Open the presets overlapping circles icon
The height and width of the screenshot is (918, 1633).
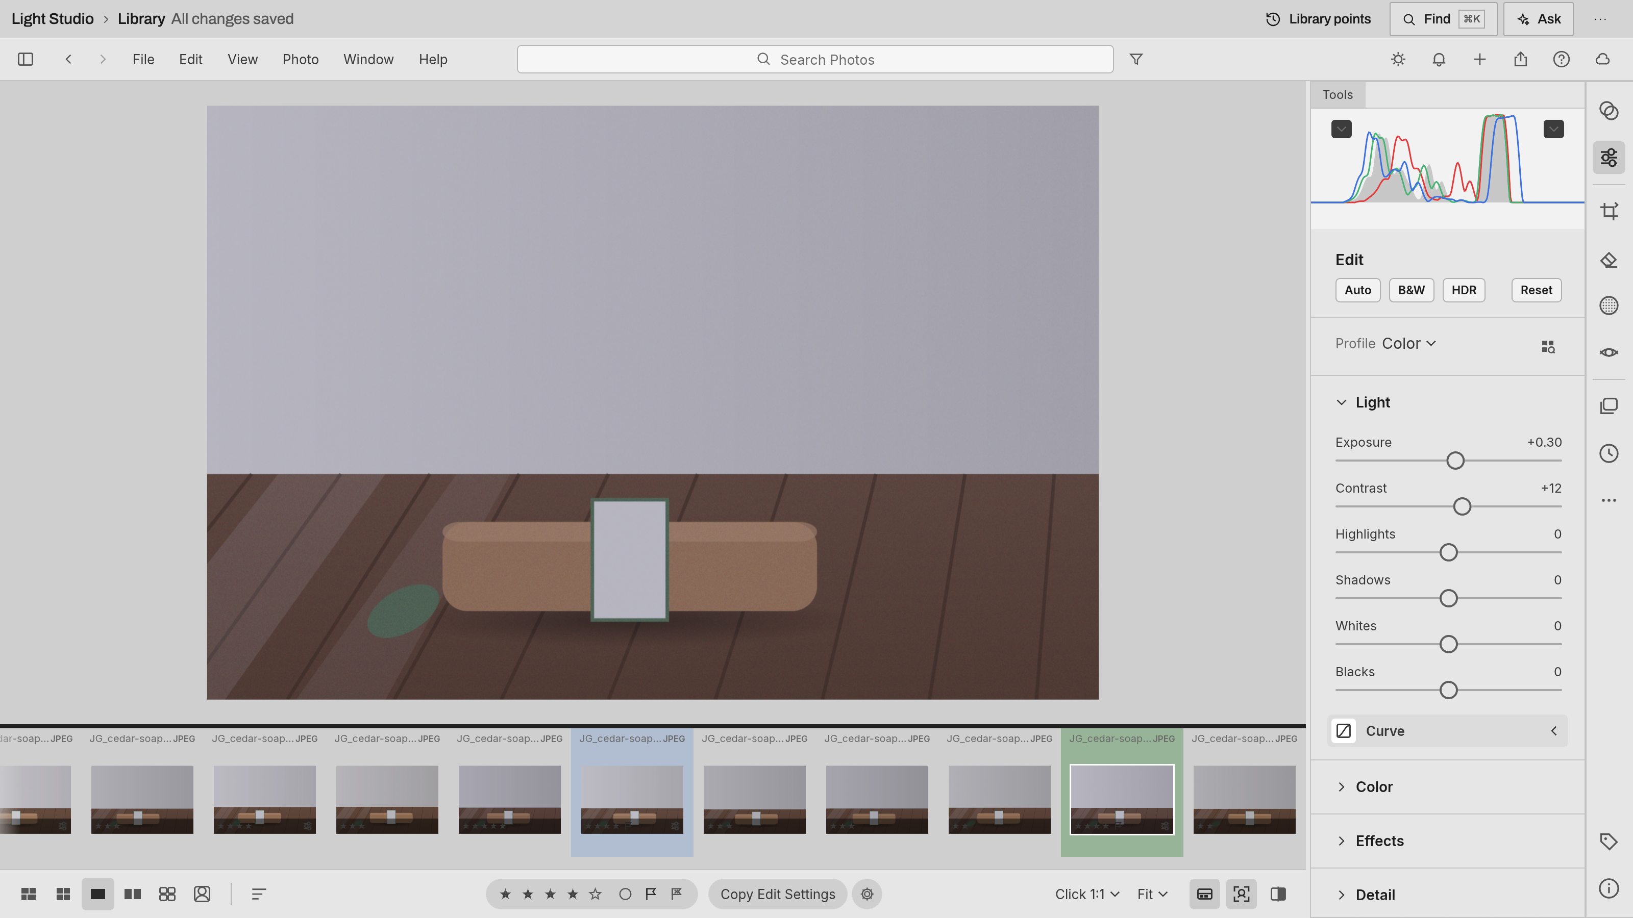[1609, 111]
